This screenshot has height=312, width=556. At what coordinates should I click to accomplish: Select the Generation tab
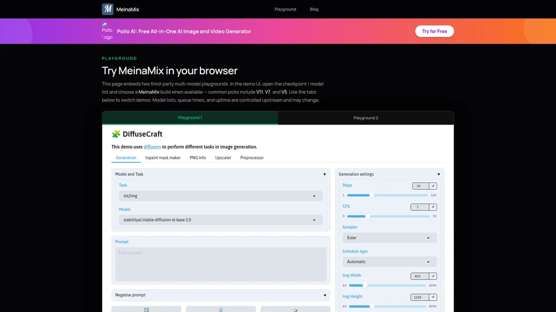[126, 158]
